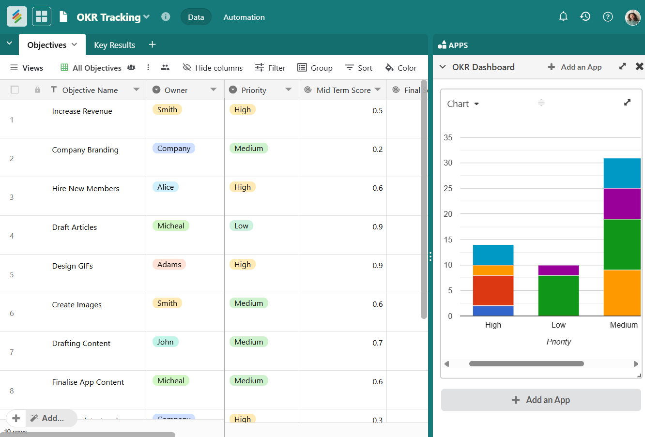Open Objective Name column dropdown
The width and height of the screenshot is (645, 437).
(x=137, y=90)
